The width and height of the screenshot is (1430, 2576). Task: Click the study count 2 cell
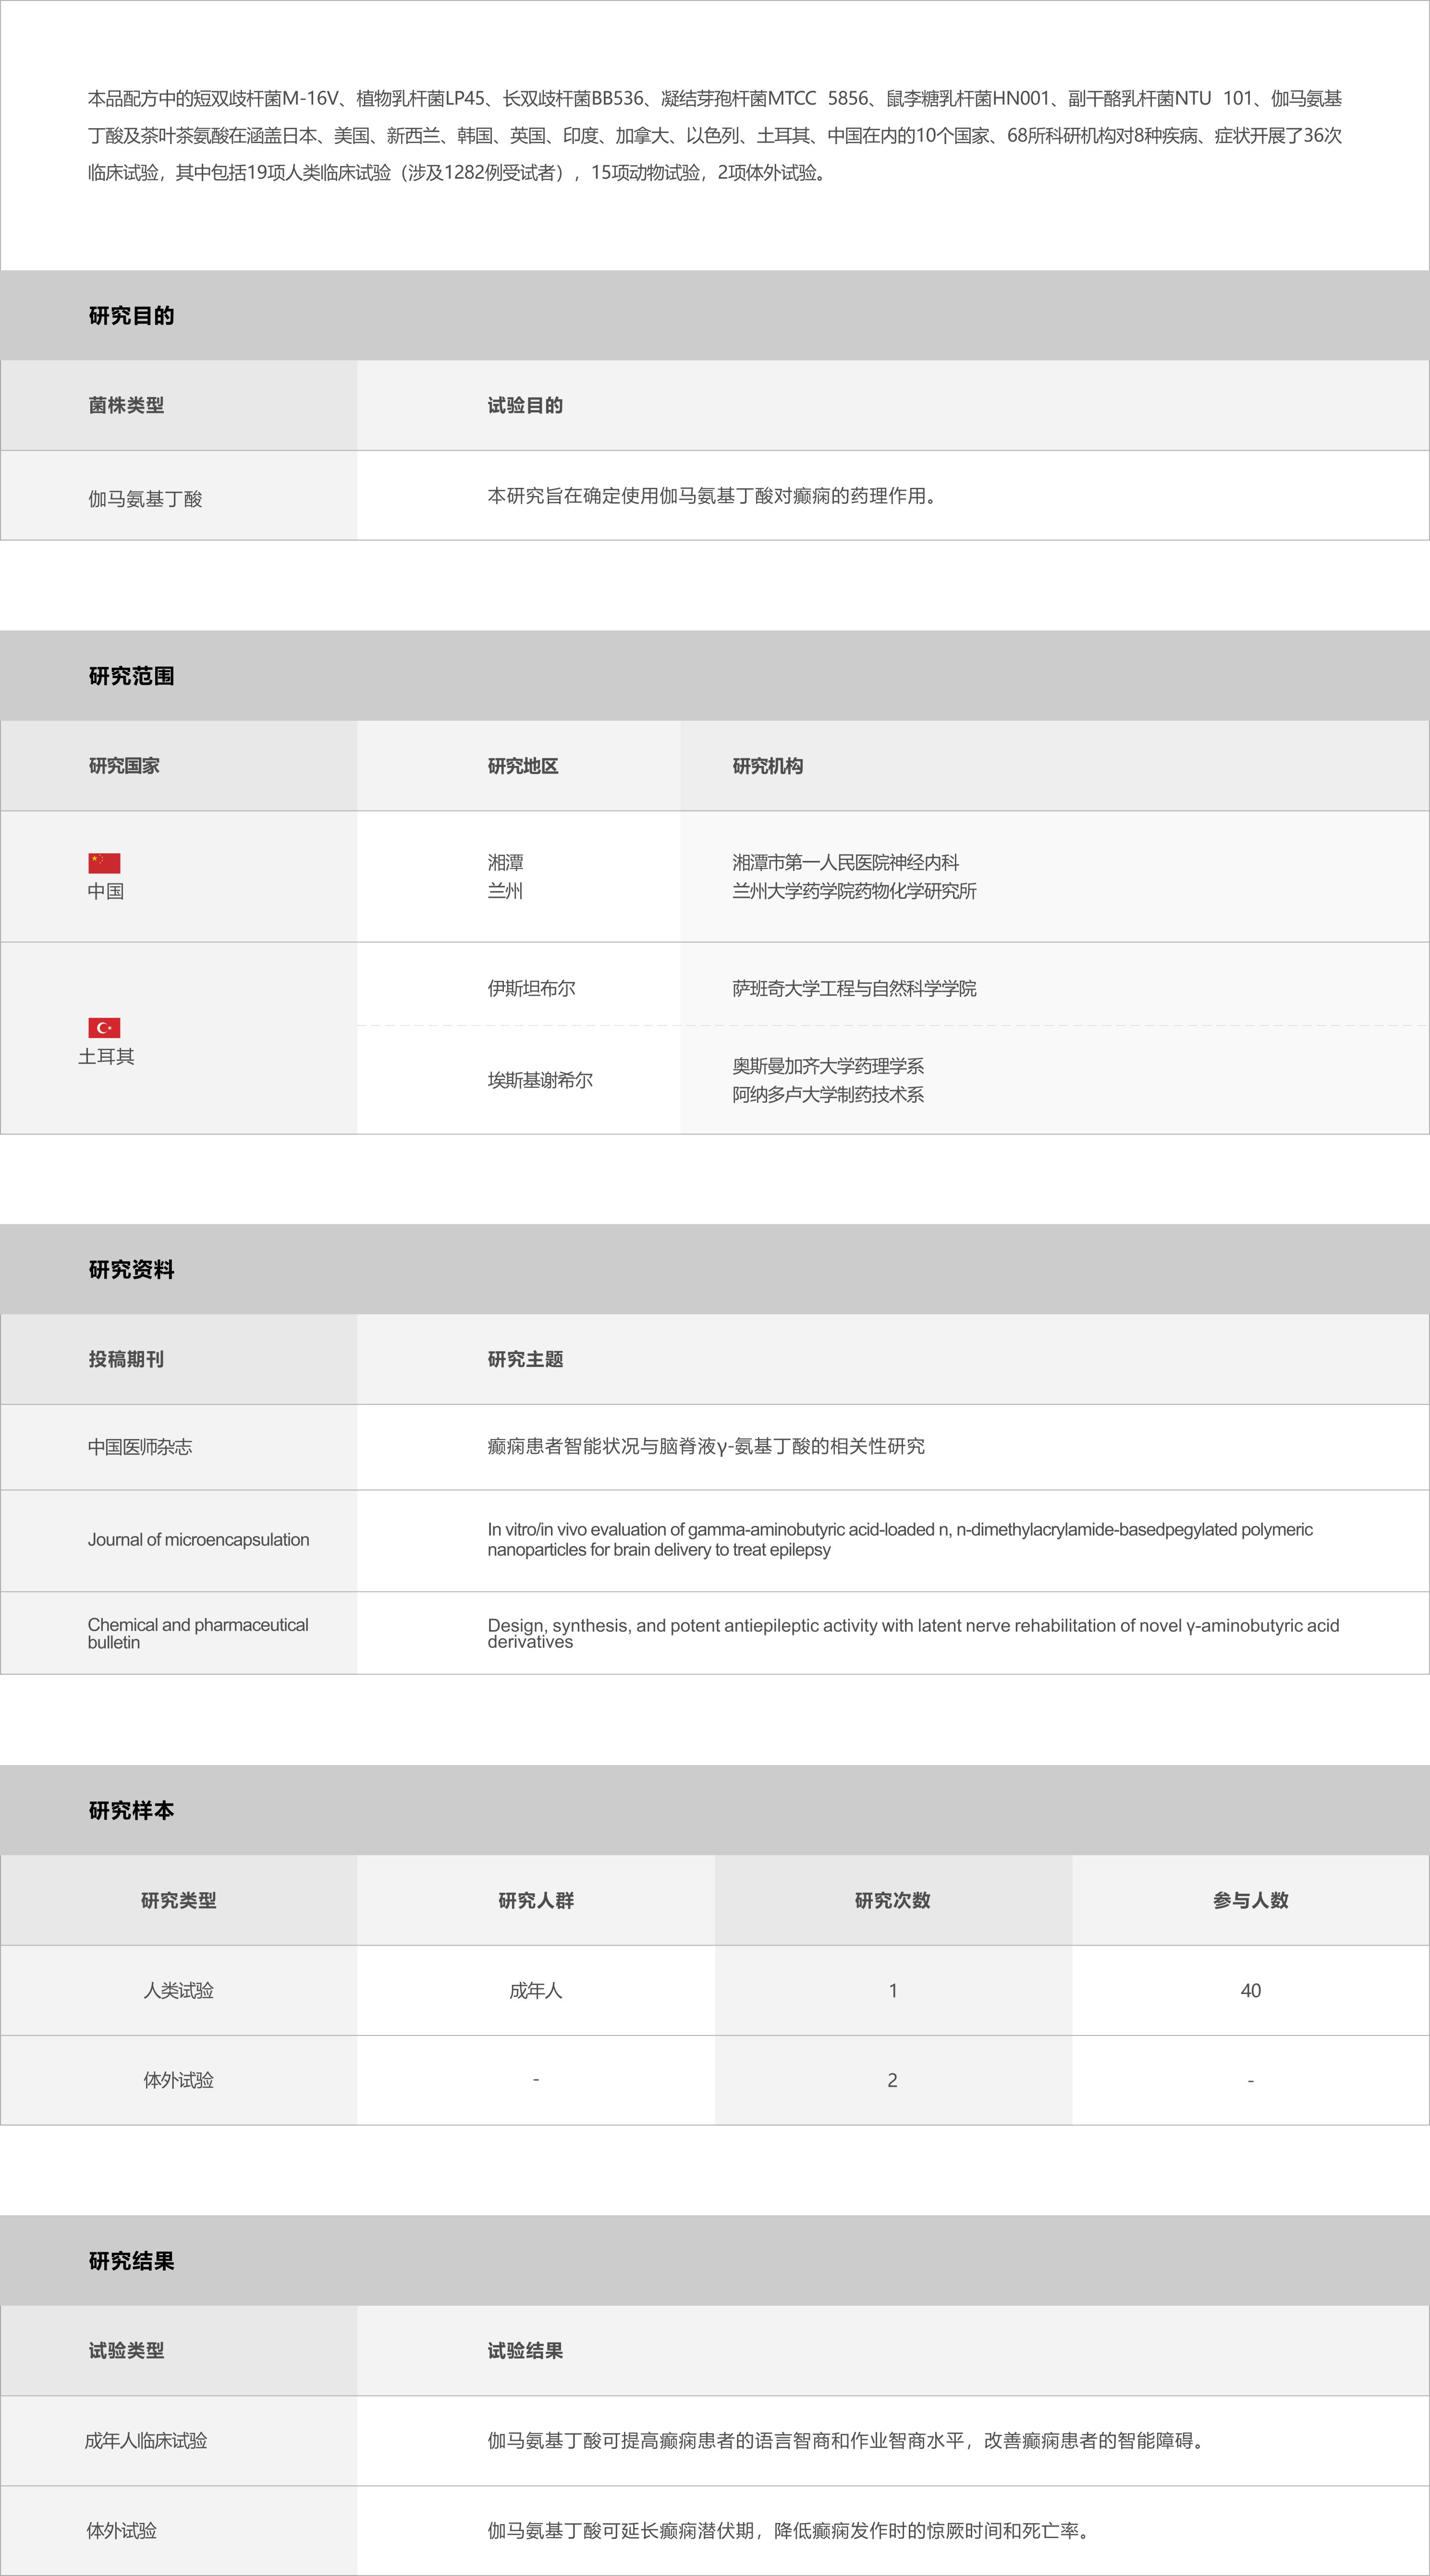point(892,2080)
